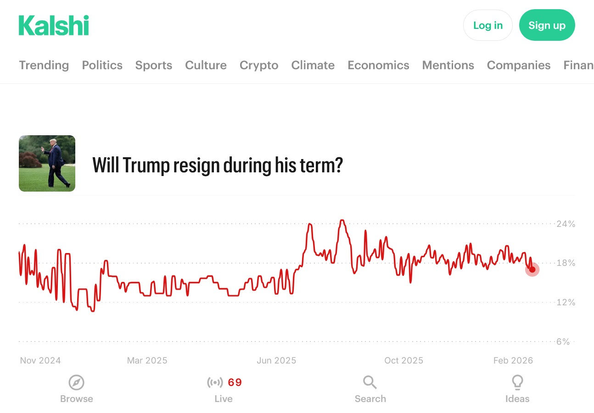Click the Trump walking thumbnail image
This screenshot has height=413, width=594.
47,163
